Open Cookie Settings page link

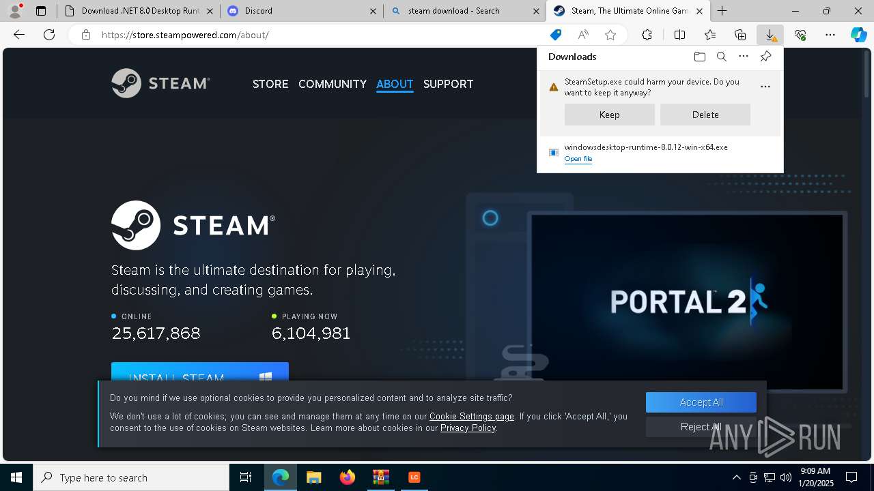click(x=472, y=416)
